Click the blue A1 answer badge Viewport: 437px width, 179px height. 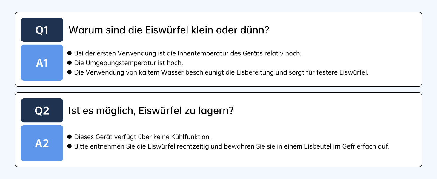(42, 63)
